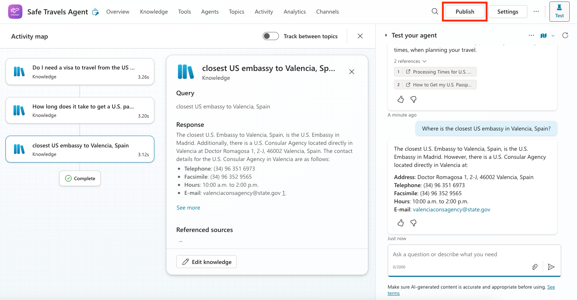This screenshot has height=300, width=577.
Task: Click the Publish button
Action: click(x=465, y=12)
